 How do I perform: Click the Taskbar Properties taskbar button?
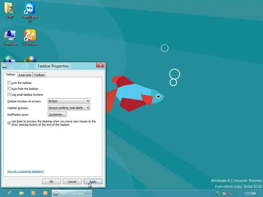point(72,193)
